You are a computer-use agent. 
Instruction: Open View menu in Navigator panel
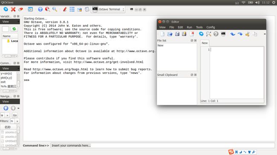coord(6,101)
